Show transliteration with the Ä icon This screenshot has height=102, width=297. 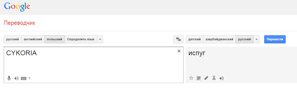(214, 78)
